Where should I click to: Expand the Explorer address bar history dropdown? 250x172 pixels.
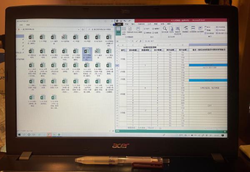(78, 30)
